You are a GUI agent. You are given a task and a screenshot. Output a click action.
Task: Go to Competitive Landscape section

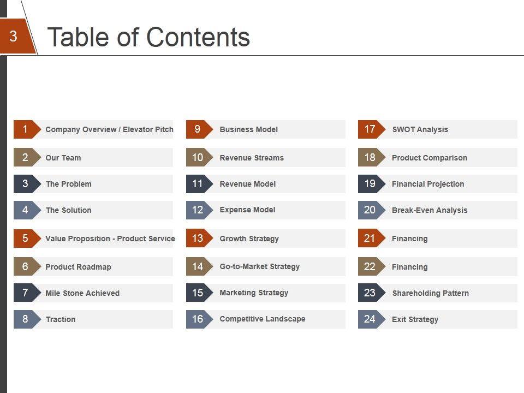click(x=262, y=319)
